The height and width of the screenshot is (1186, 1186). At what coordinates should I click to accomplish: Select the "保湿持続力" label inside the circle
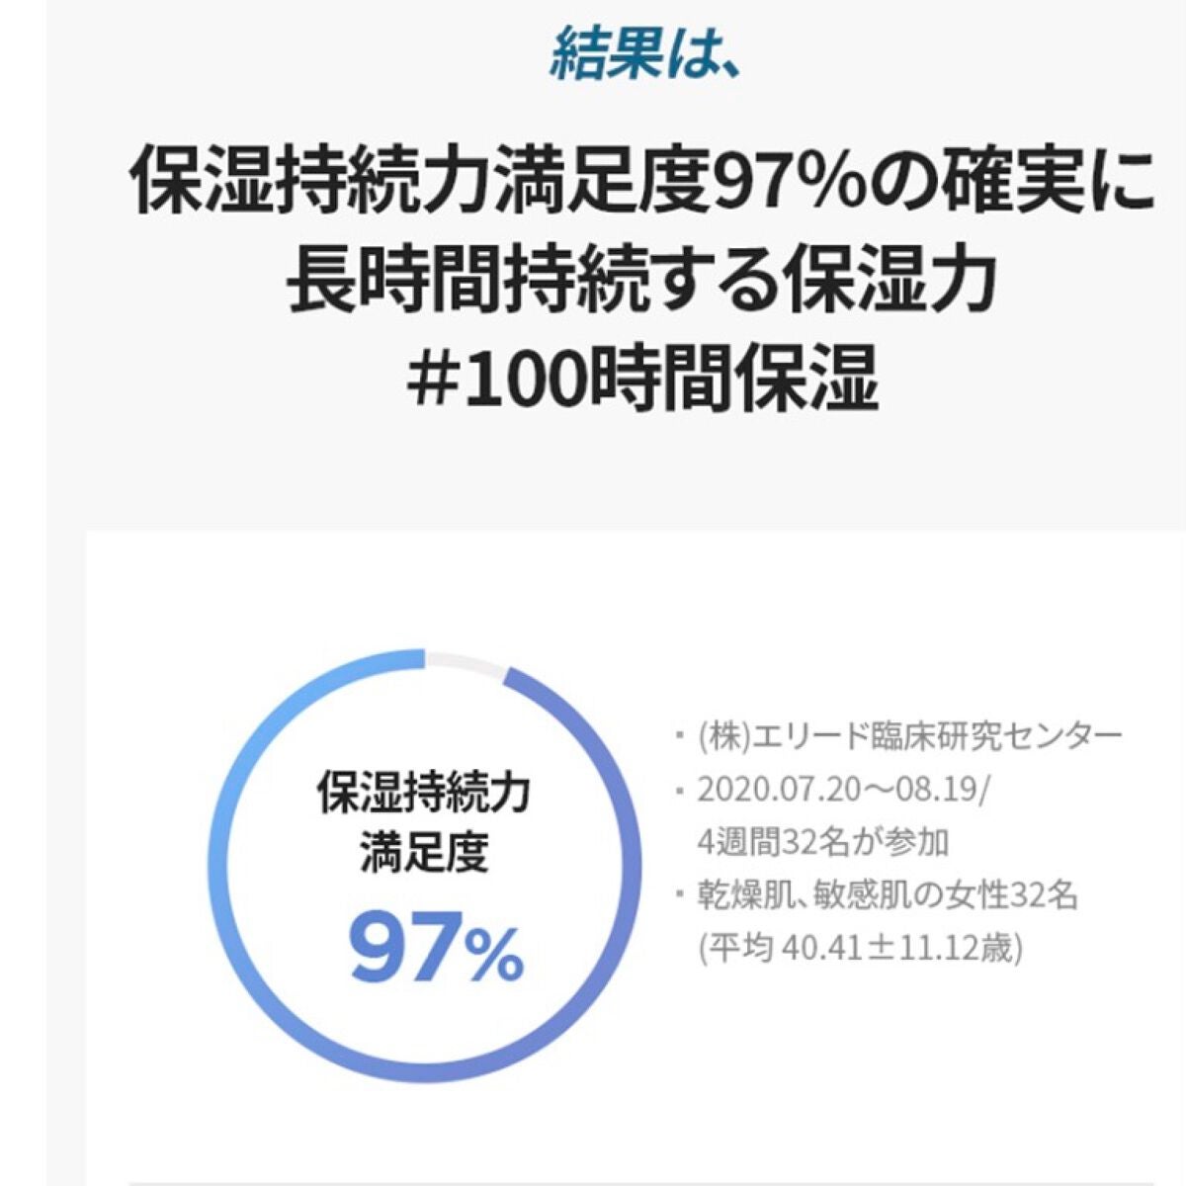(423, 793)
